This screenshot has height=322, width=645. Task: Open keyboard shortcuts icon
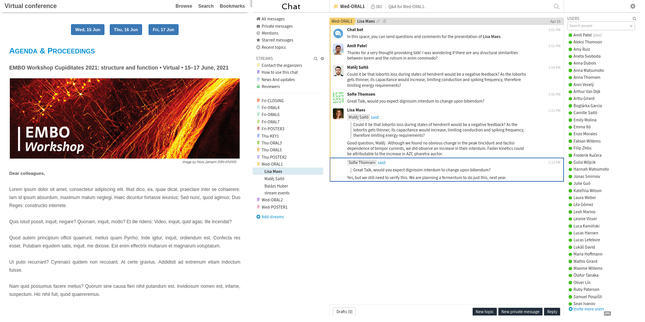click(x=607, y=314)
